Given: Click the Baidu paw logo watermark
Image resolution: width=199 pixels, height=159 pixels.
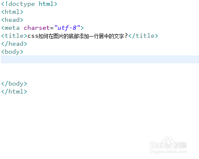Looking at the screenshot, I should click(168, 143).
